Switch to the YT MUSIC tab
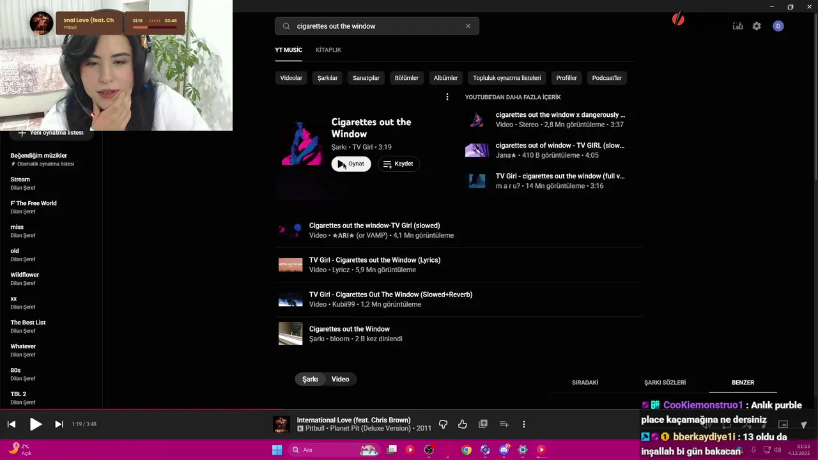818x460 pixels. [x=288, y=50]
